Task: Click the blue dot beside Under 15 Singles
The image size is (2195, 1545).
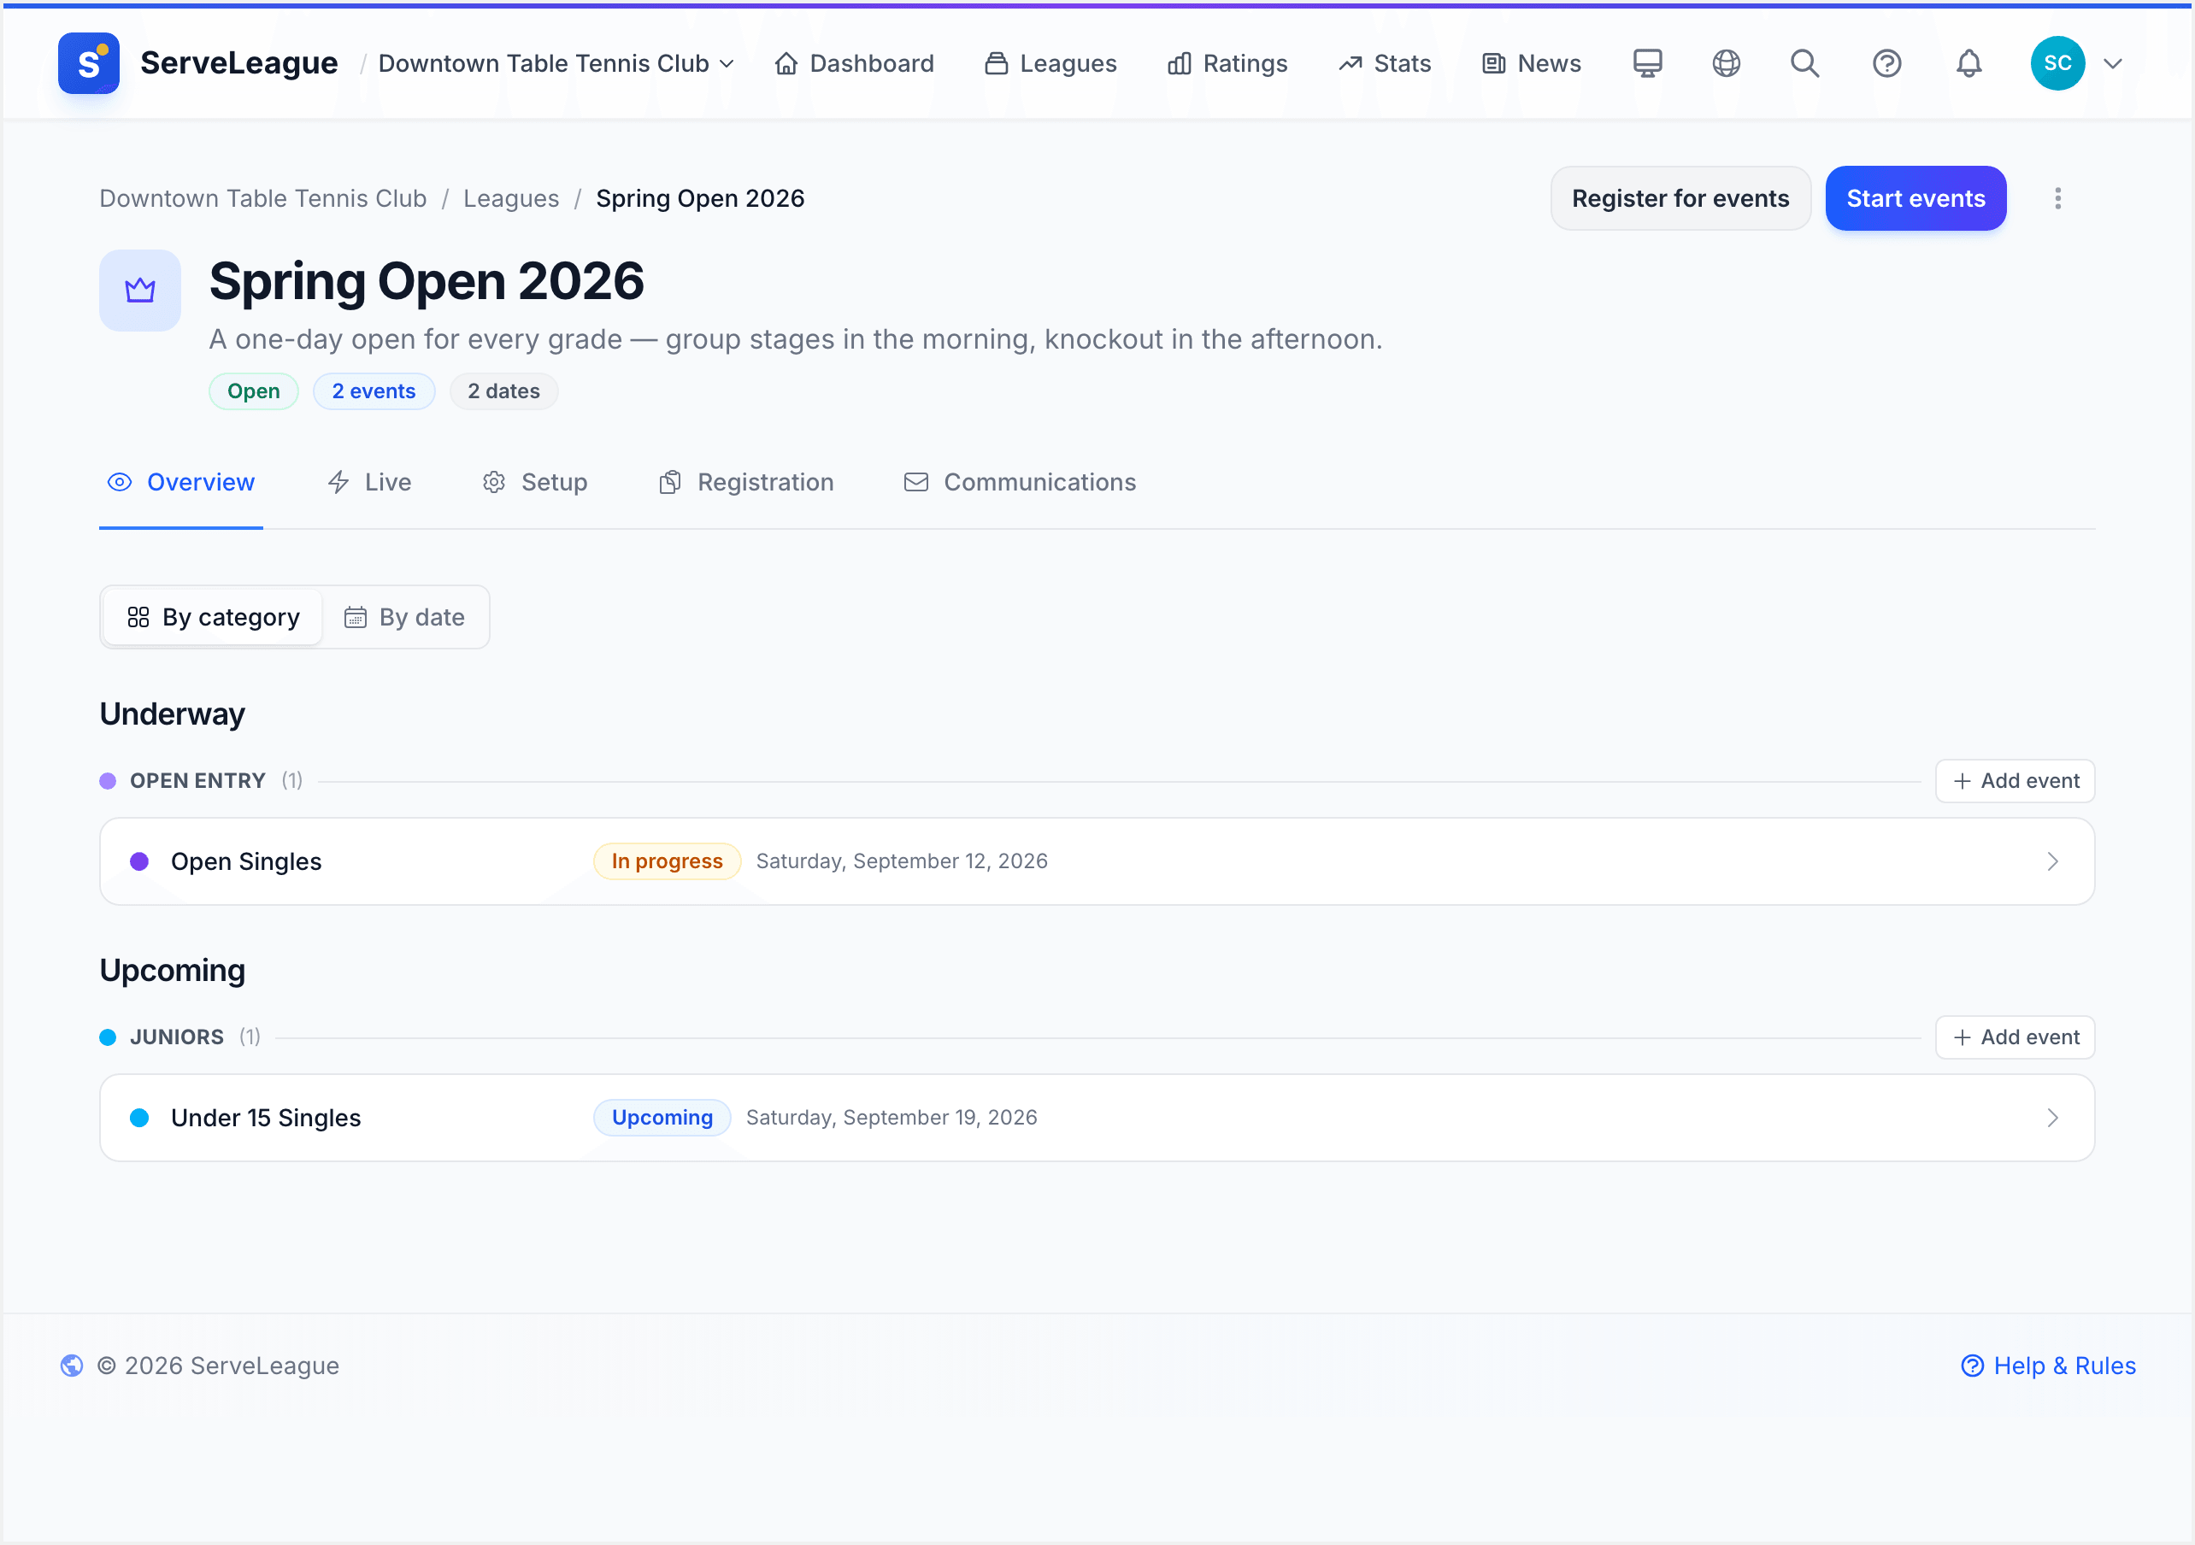Action: click(x=139, y=1118)
